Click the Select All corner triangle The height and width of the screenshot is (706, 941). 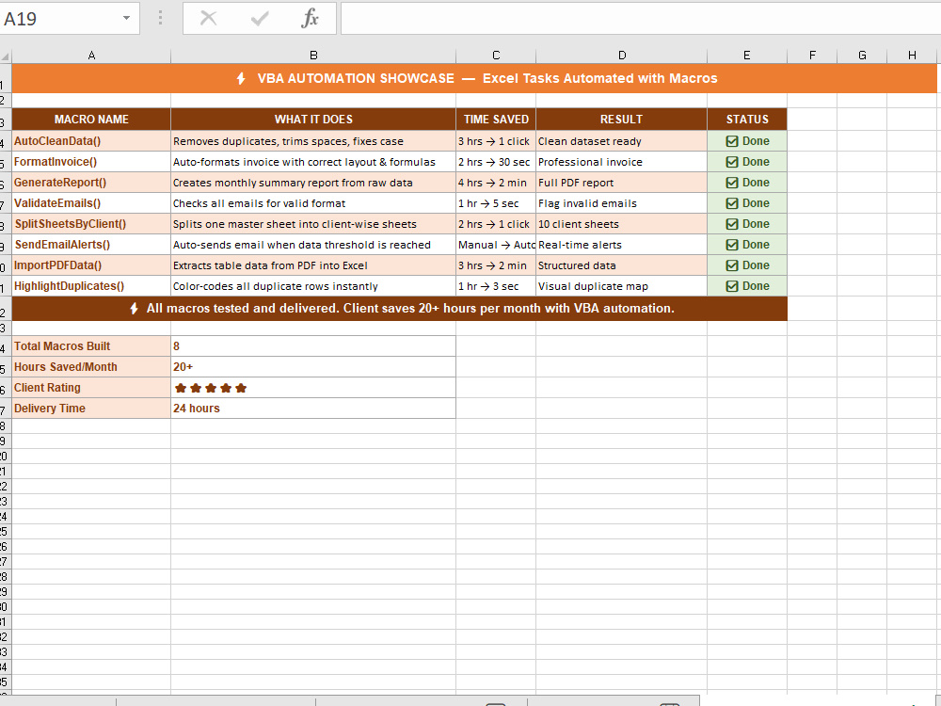6,56
